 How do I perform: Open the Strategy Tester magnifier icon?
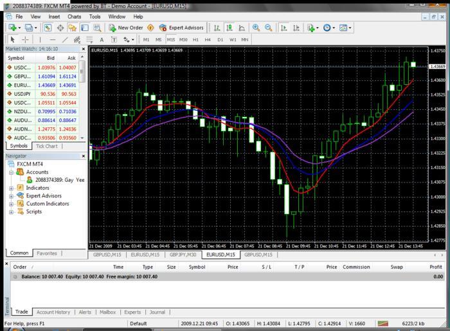[97, 28]
